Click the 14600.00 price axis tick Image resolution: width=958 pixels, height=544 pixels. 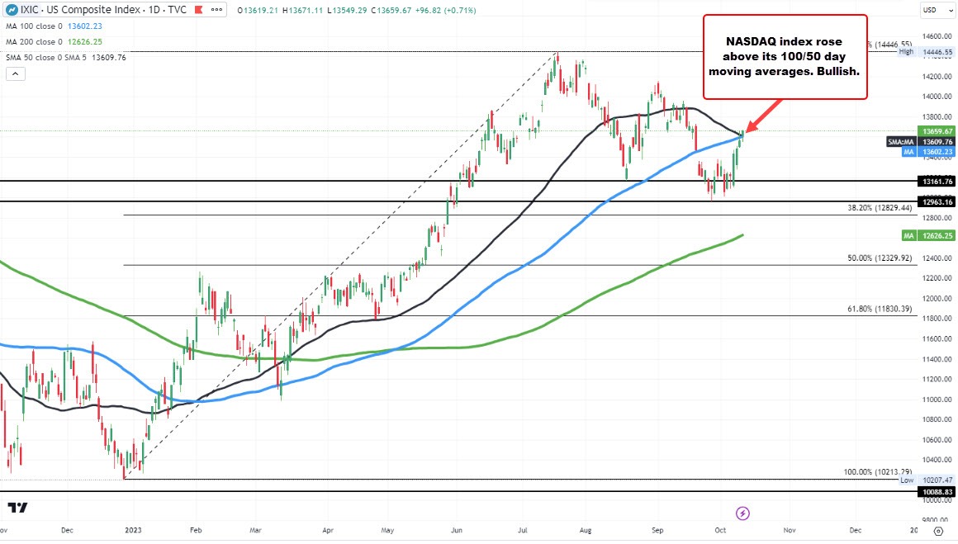(x=937, y=36)
